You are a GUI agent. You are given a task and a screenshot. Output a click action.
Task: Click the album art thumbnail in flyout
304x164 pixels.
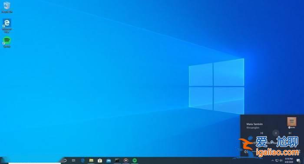pyautogui.click(x=292, y=121)
